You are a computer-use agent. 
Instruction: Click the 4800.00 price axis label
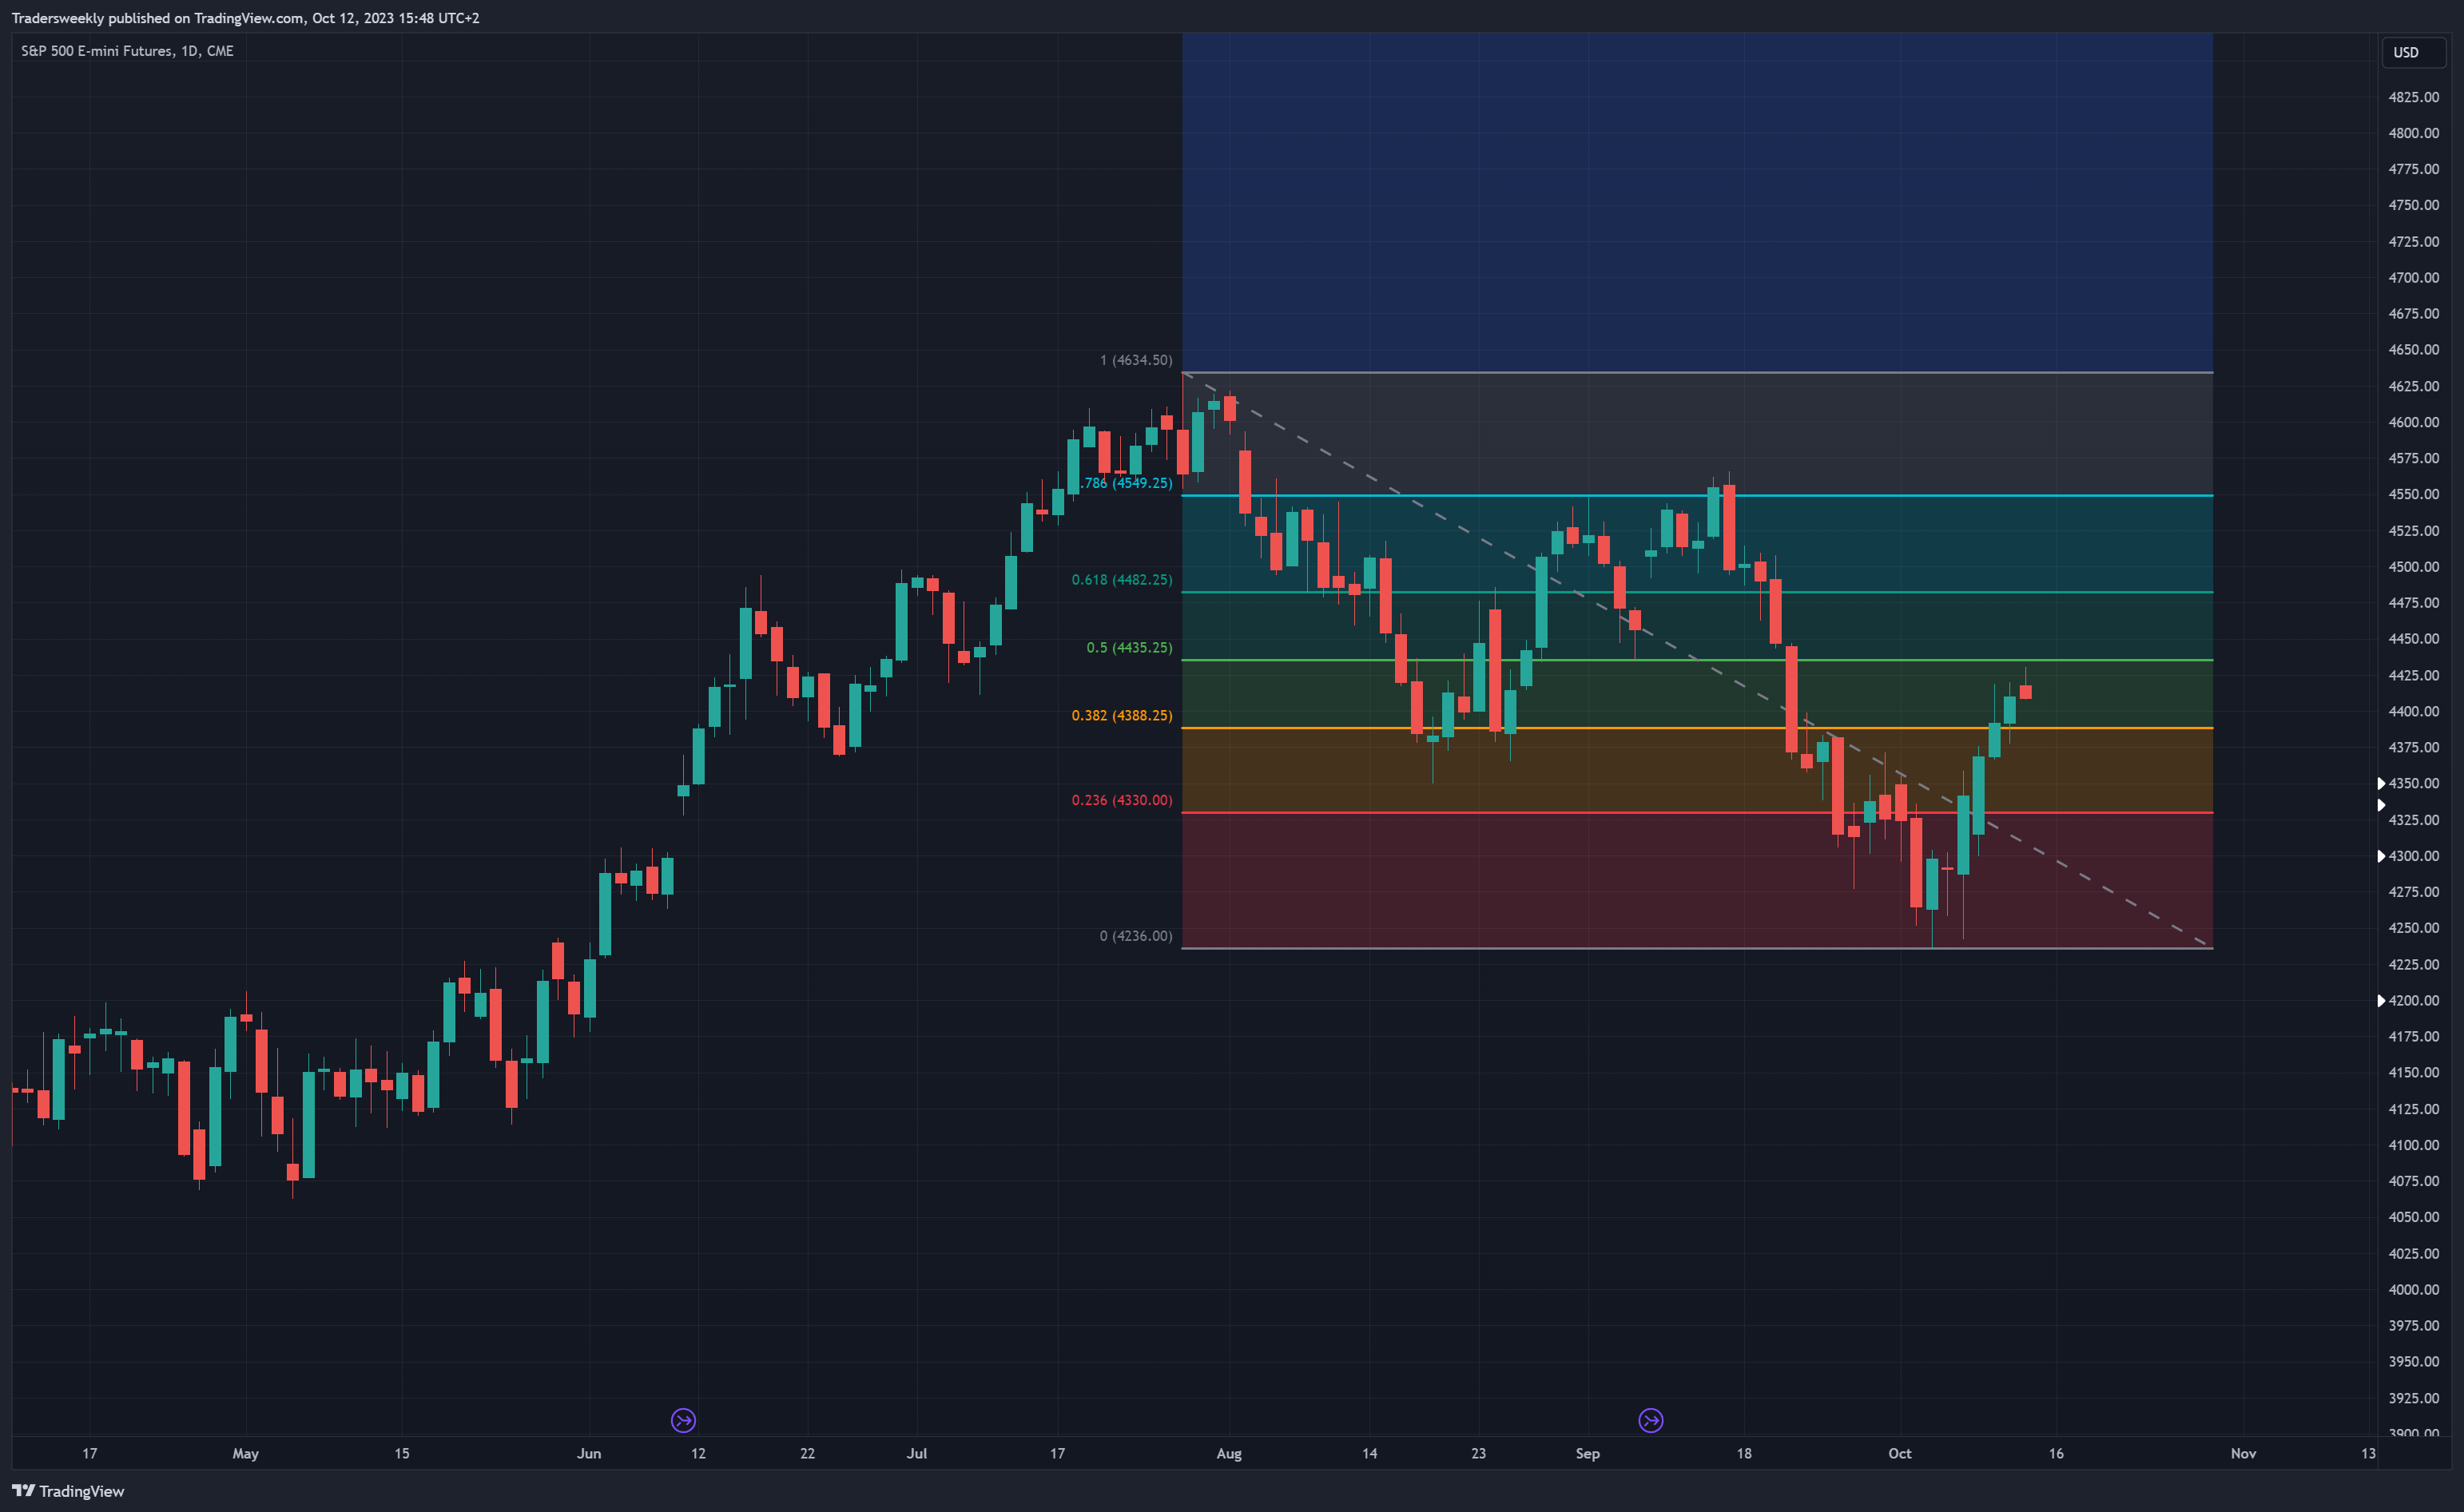pyautogui.click(x=2414, y=133)
